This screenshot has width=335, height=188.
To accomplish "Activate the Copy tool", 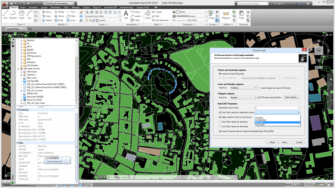I will tap(46, 16).
